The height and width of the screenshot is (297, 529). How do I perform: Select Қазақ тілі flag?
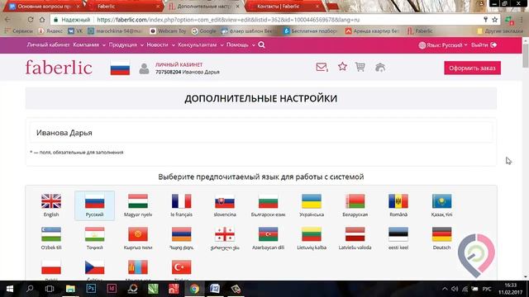pos(441,201)
